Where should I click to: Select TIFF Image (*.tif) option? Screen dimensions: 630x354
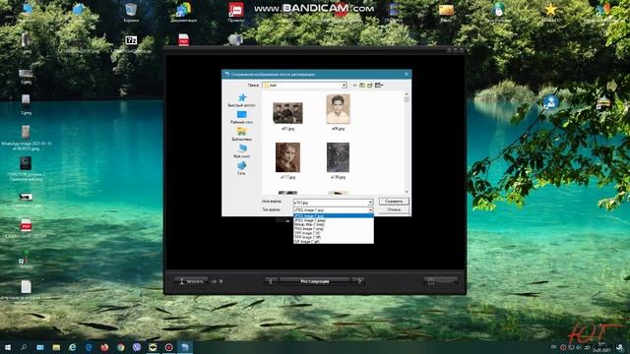(x=333, y=233)
